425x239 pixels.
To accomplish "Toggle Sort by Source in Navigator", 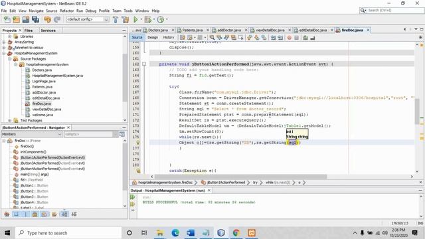I will click(74, 214).
